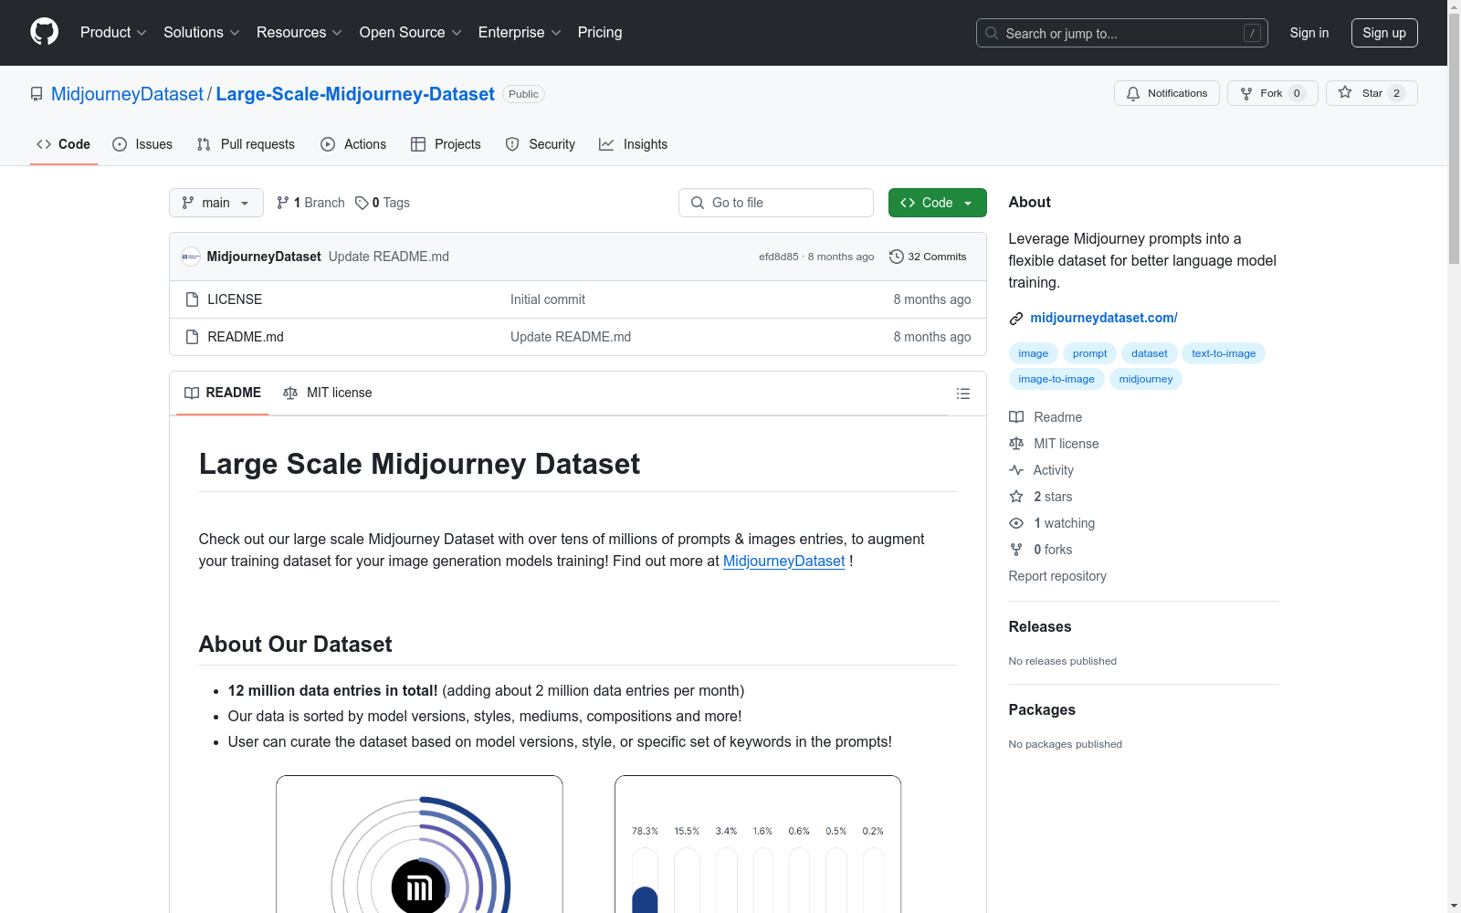
Task: Star the repository
Action: pyautogui.click(x=1372, y=93)
